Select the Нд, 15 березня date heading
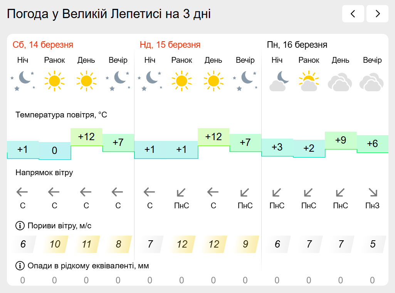Image resolution: width=395 pixels, height=293 pixels. (x=170, y=45)
